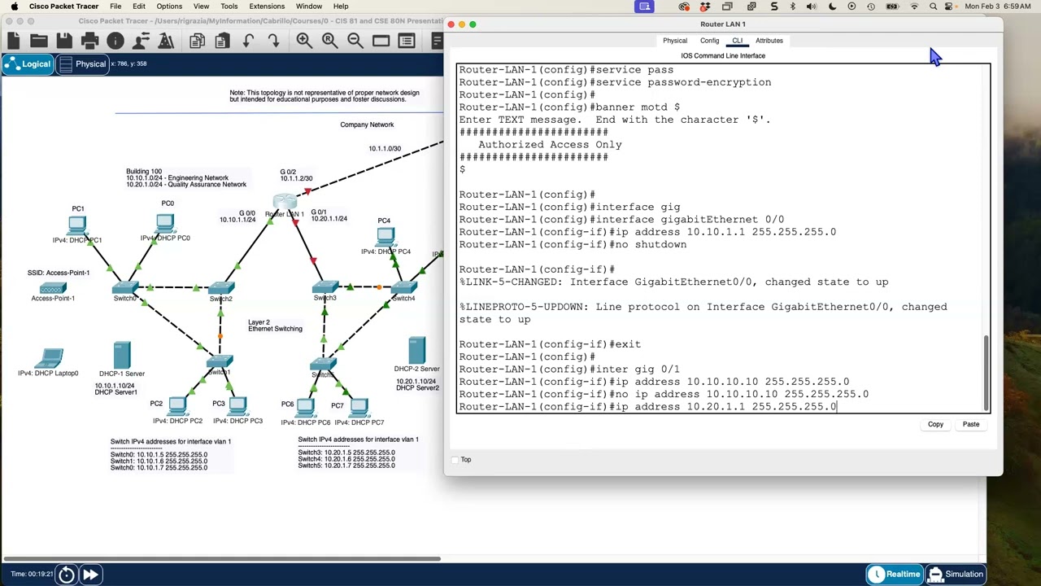Open the Extensions menu
1041x586 pixels.
[267, 7]
